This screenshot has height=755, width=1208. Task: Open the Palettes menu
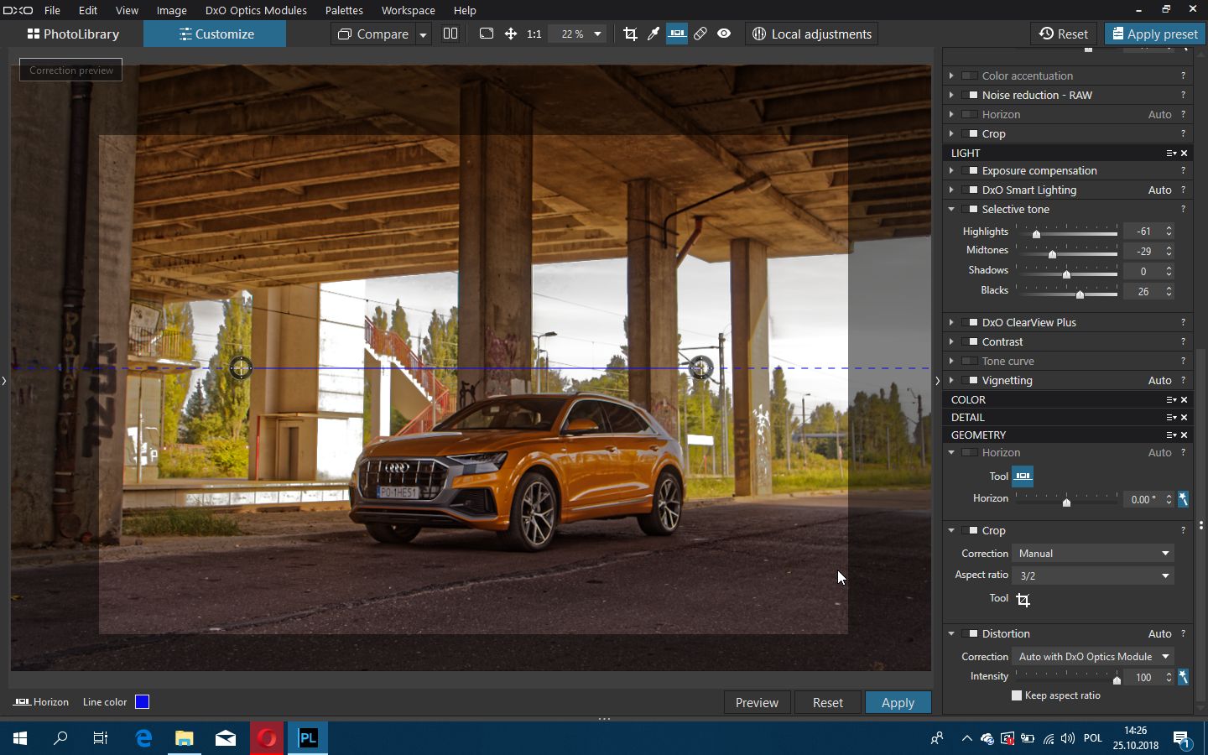(344, 10)
